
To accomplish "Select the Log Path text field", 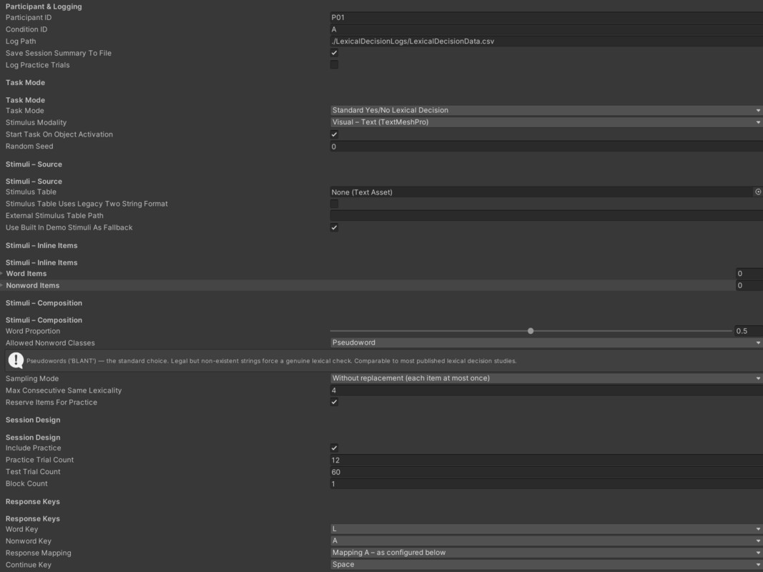I will pos(546,41).
